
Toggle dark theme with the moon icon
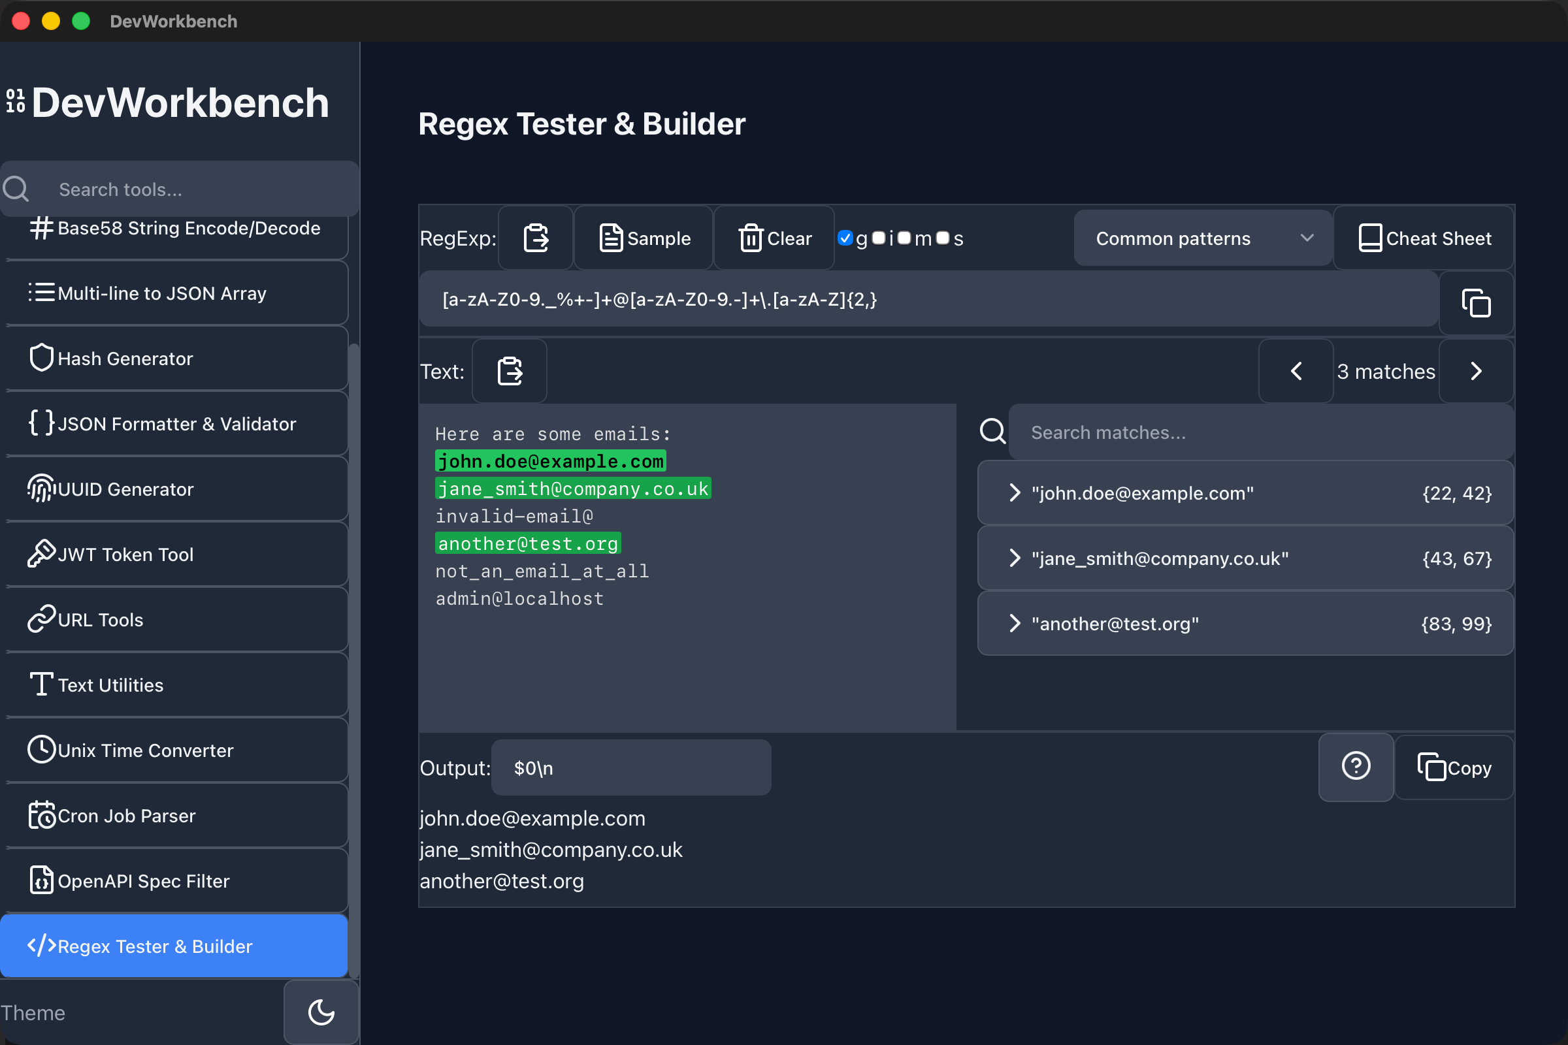tap(321, 1012)
